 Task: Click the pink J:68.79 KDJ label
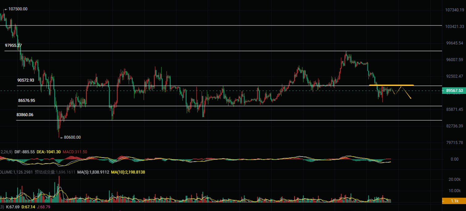pyautogui.click(x=43, y=207)
